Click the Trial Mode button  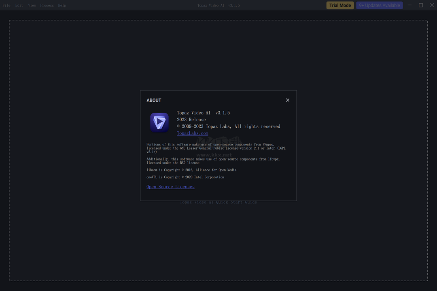(x=340, y=5)
